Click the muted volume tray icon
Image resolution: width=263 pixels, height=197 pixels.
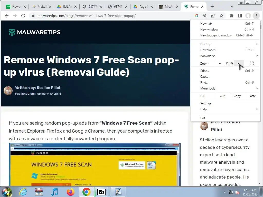point(237,192)
